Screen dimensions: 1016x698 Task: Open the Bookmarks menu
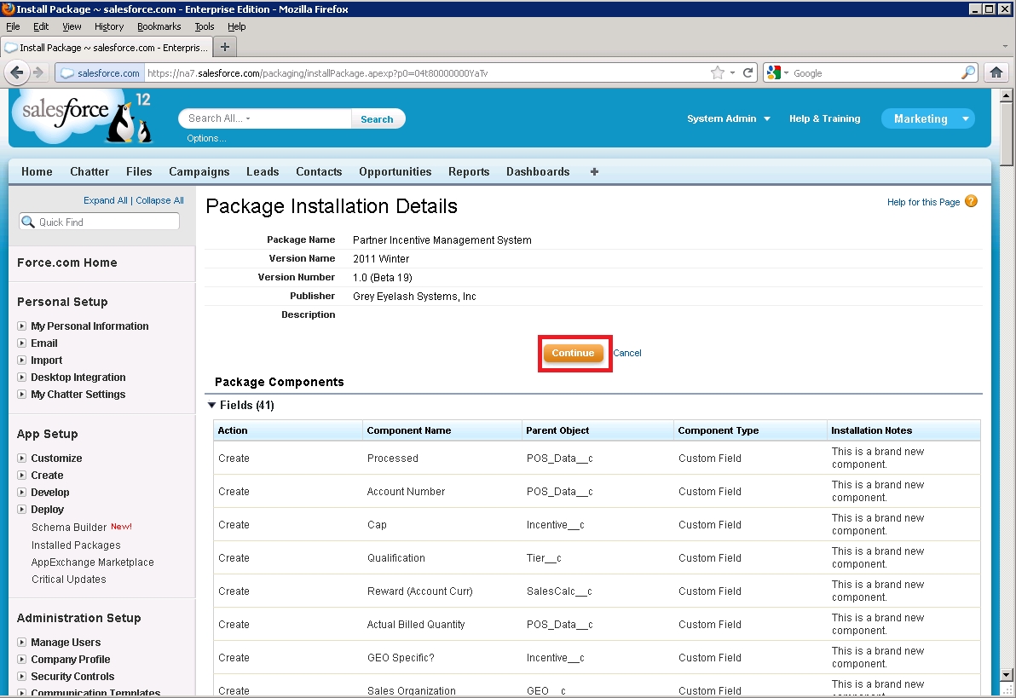[x=159, y=26]
